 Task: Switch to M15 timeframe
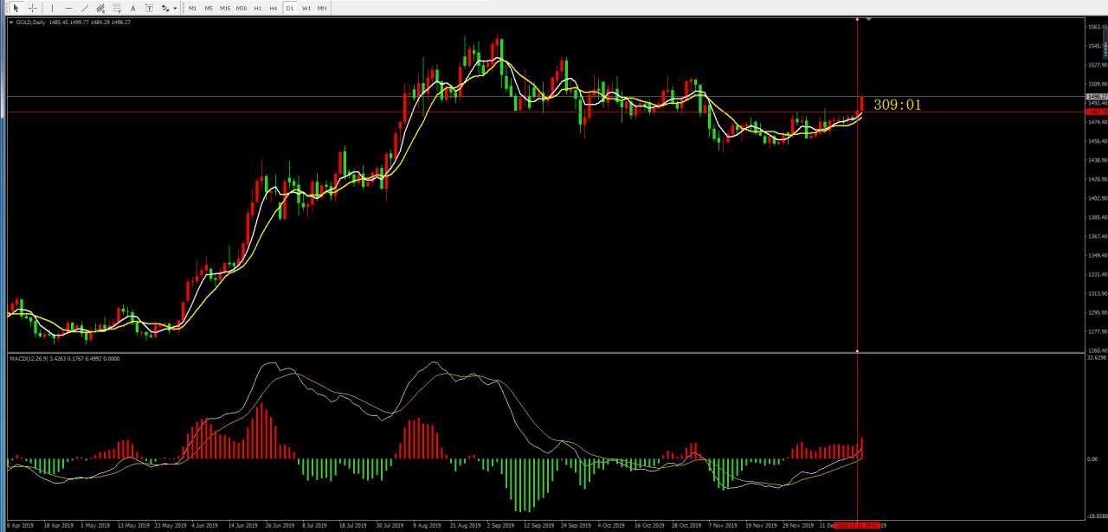[225, 8]
